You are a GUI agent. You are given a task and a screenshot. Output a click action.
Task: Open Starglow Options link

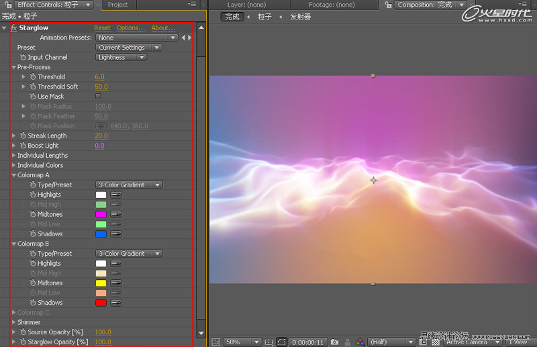tap(130, 28)
